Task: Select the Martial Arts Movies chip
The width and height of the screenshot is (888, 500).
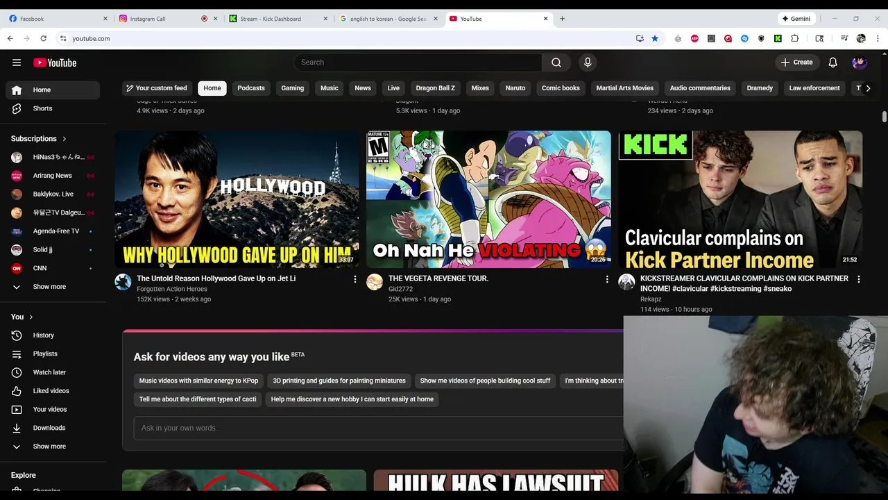Action: tap(625, 88)
